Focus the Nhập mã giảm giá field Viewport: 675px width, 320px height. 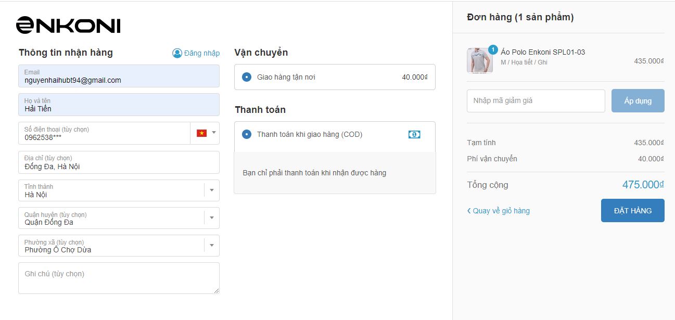[x=536, y=101]
